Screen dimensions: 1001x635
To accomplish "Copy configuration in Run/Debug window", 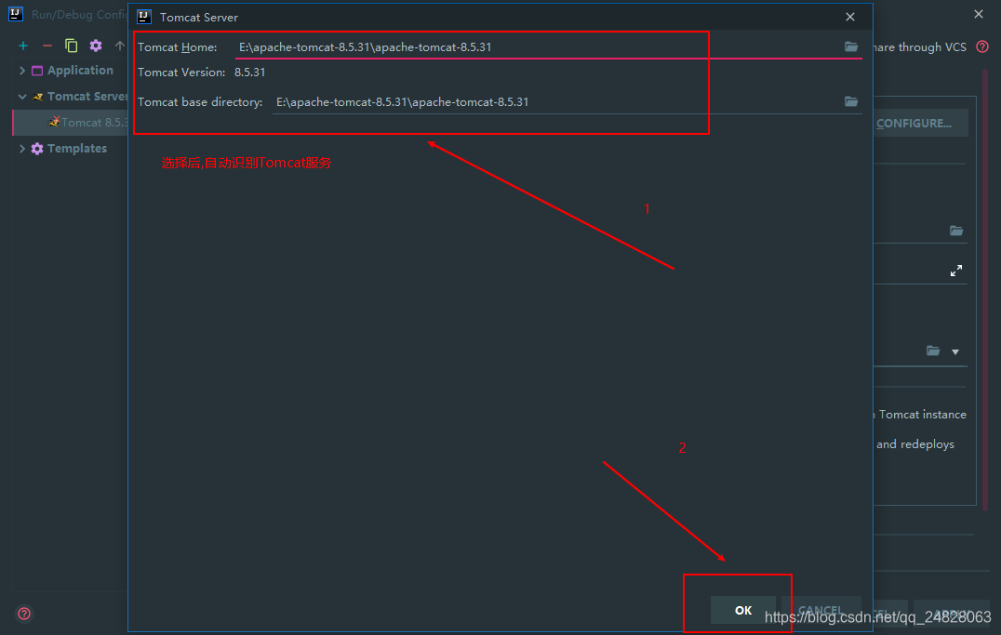I will click(71, 46).
